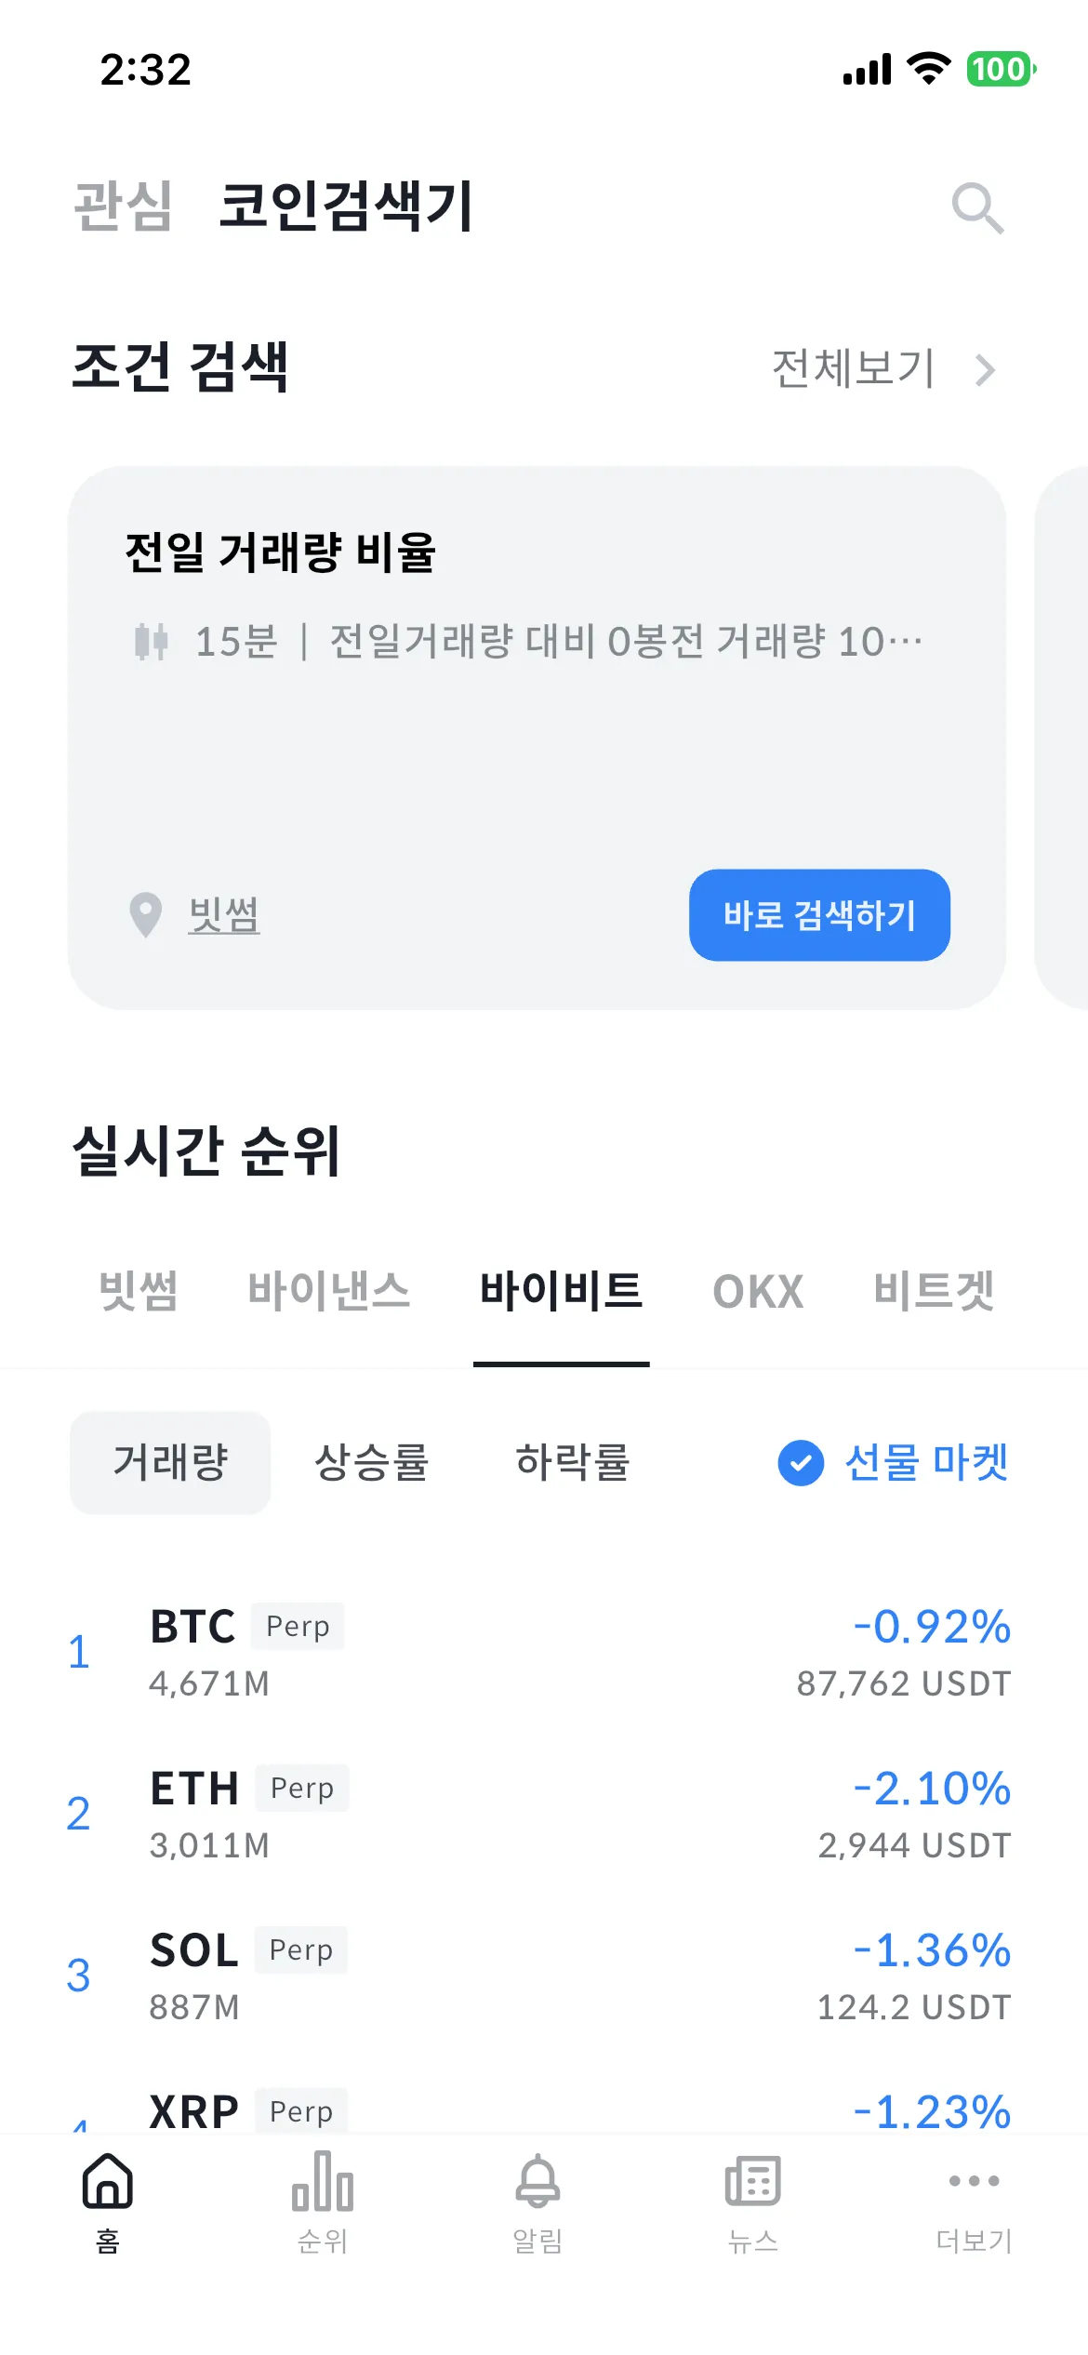Select the OKX exchange tab
The image size is (1088, 2355).
(758, 1291)
